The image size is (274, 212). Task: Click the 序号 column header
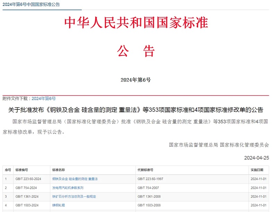[x=8, y=170]
